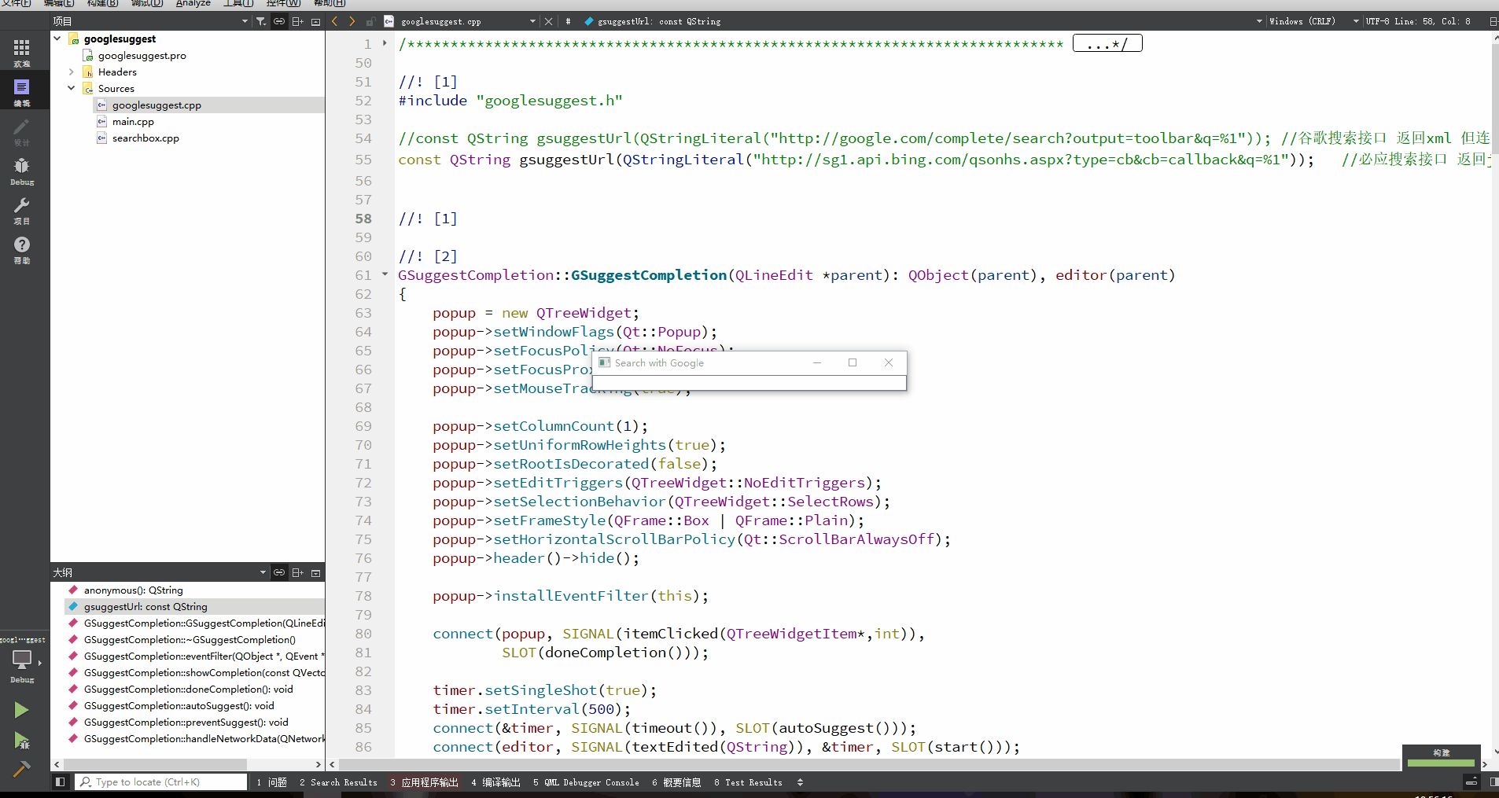
Task: Open the Projects mode wrench icon
Action: (22, 210)
